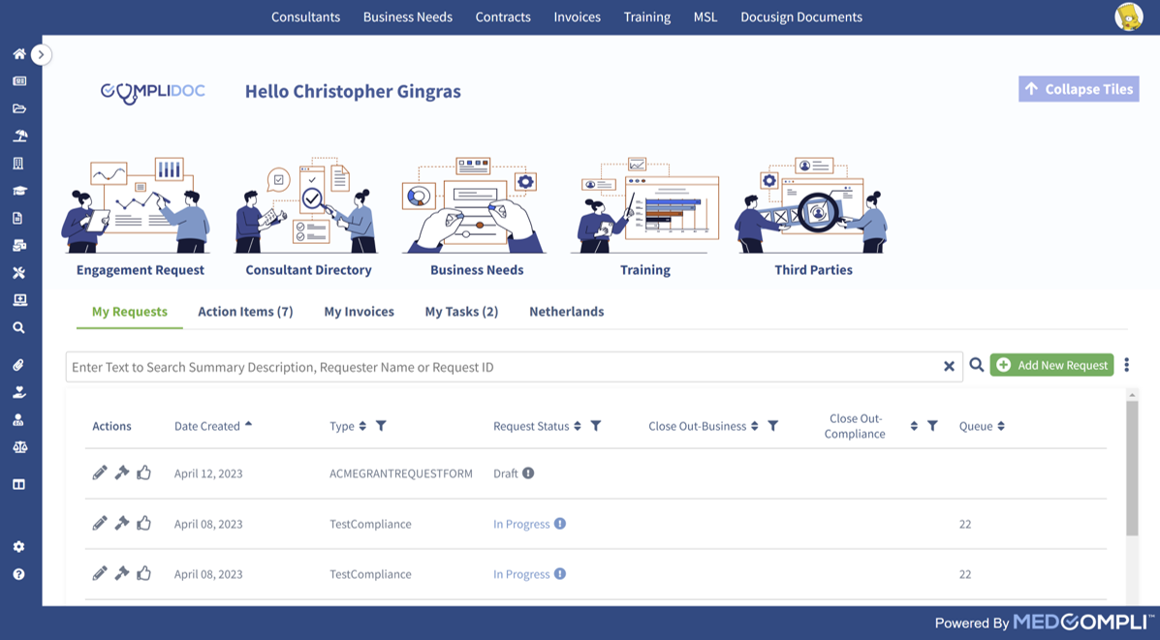Image resolution: width=1160 pixels, height=640 pixels.
Task: Click thumbs-up on the April 12 request
Action: pos(144,473)
